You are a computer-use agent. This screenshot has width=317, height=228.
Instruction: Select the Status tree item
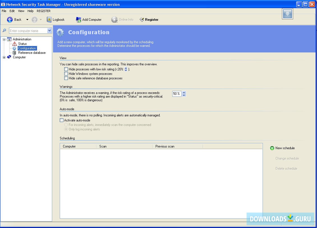[22, 44]
